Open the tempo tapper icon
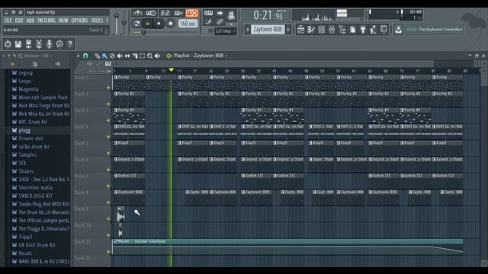 coord(373,30)
